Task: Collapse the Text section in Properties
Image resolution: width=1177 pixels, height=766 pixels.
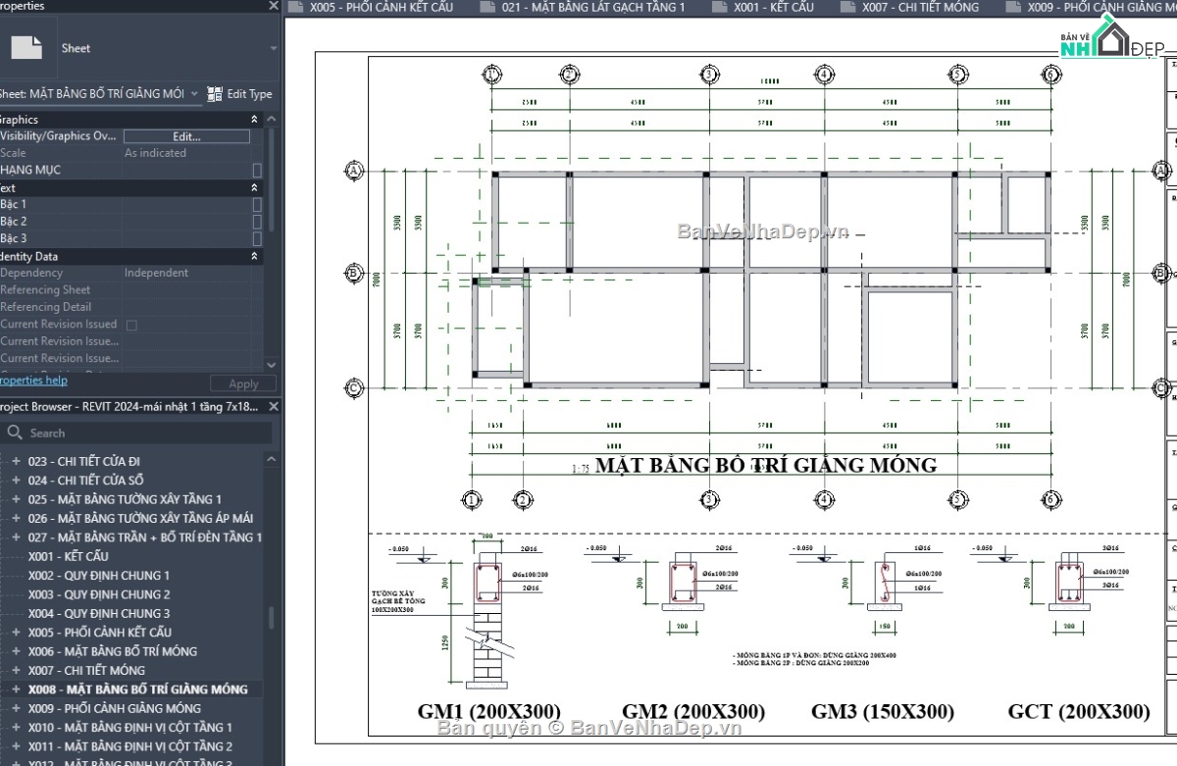Action: click(x=253, y=187)
